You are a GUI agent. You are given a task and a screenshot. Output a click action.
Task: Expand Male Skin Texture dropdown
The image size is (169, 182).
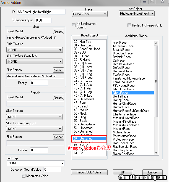tap(35, 50)
